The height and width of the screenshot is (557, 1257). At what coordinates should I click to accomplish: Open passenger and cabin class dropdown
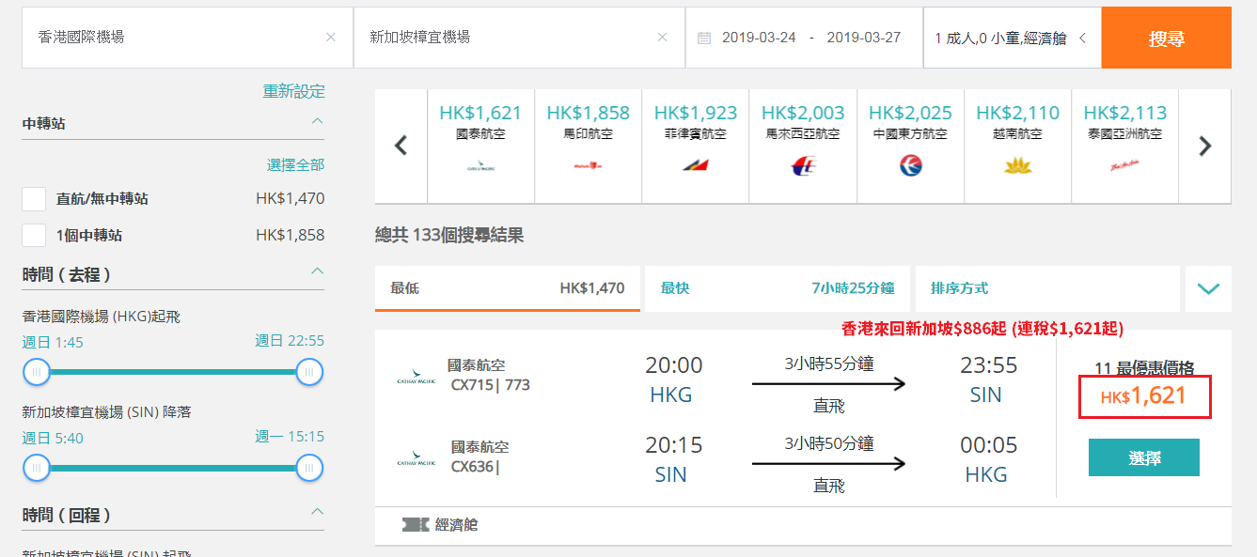[1012, 39]
